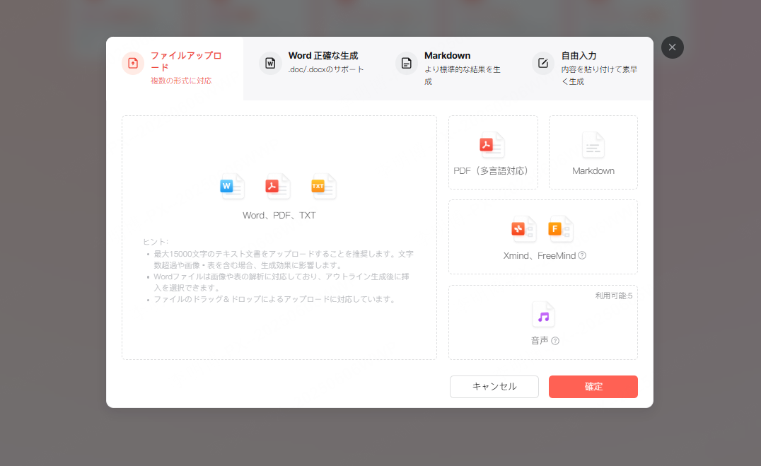The image size is (761, 466).
Task: Click help icon next to Xmind、FreeMind
Action: click(x=582, y=256)
